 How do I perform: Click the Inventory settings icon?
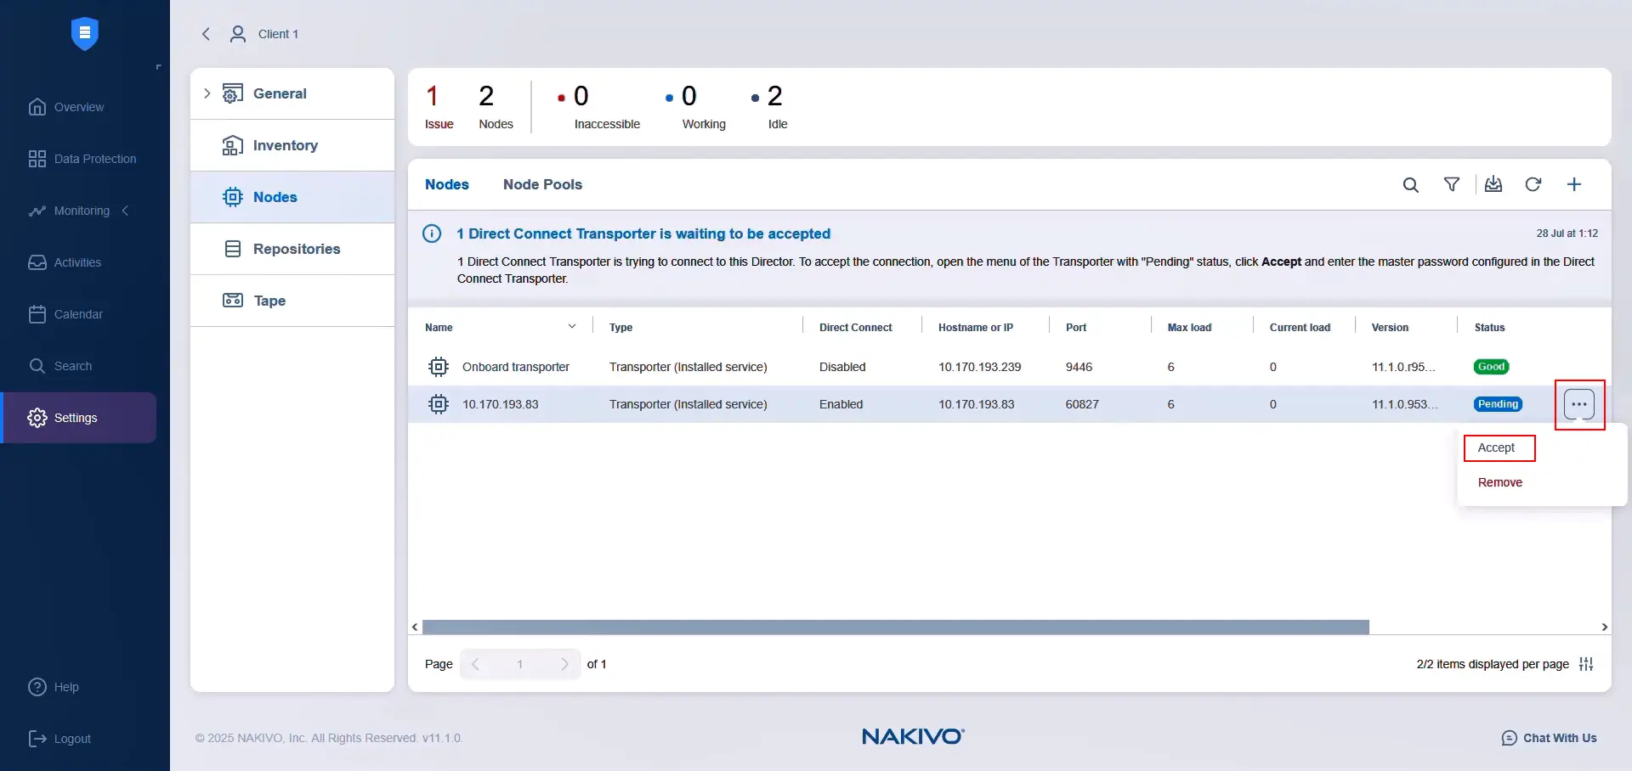tap(232, 145)
